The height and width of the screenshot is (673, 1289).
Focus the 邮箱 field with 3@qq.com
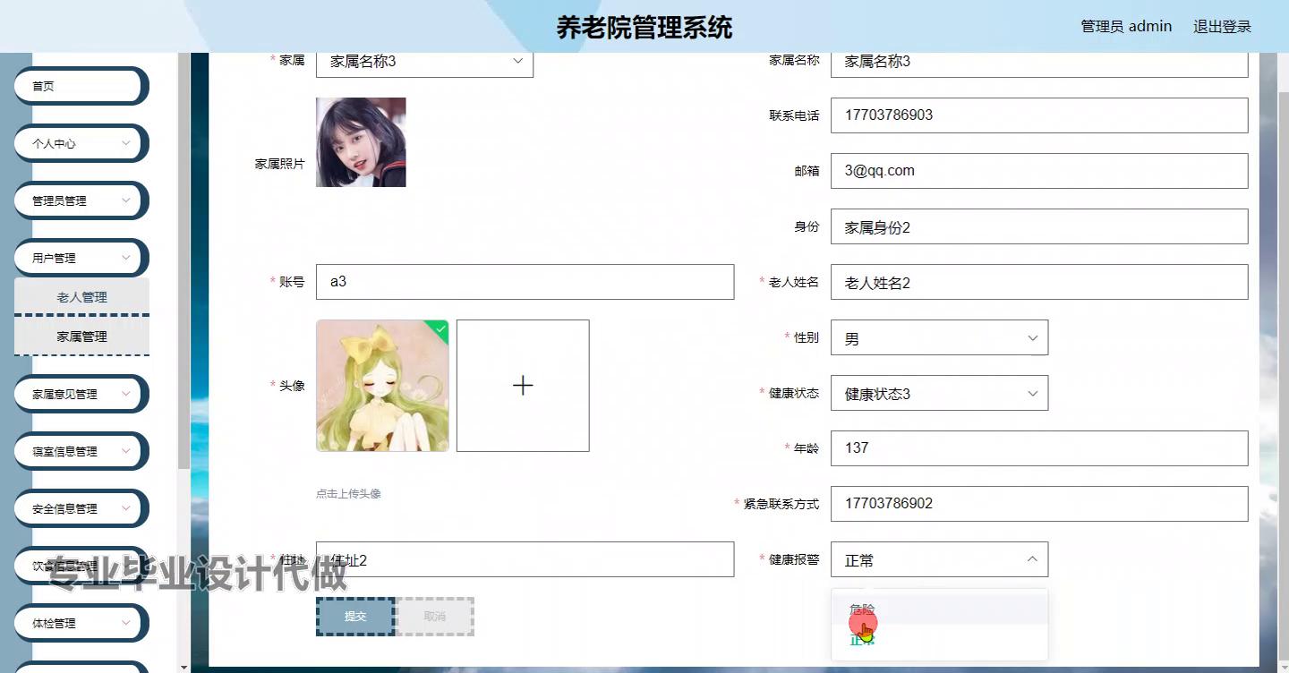(1039, 171)
